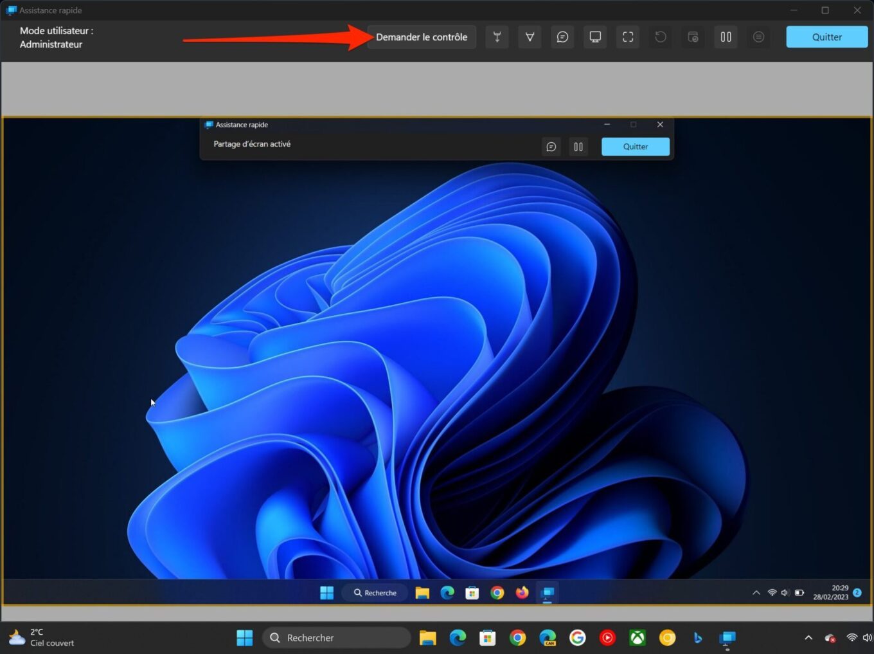
Task: Click the OneDrive cloud tray icon
Action: 830,638
